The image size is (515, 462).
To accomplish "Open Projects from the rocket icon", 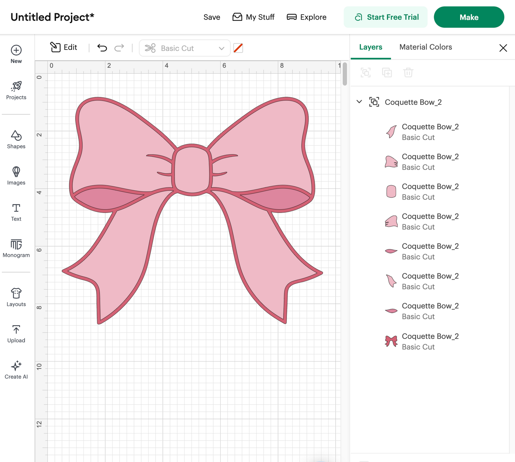I will coord(16,86).
